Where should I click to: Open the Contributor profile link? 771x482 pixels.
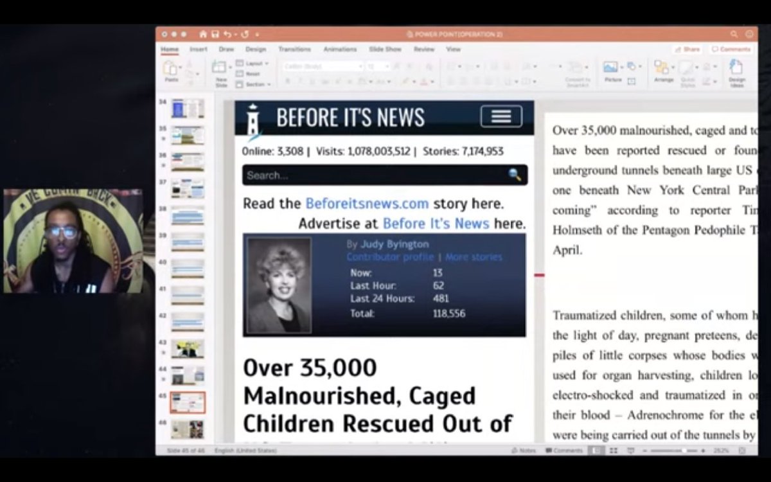(x=390, y=257)
